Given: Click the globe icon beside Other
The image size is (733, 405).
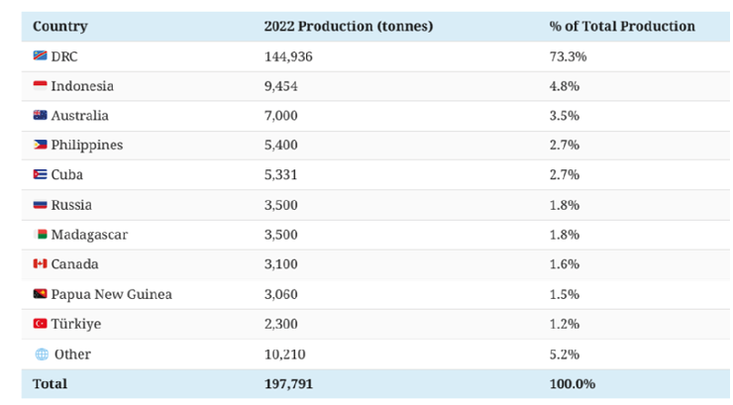Looking at the screenshot, I should coord(42,354).
